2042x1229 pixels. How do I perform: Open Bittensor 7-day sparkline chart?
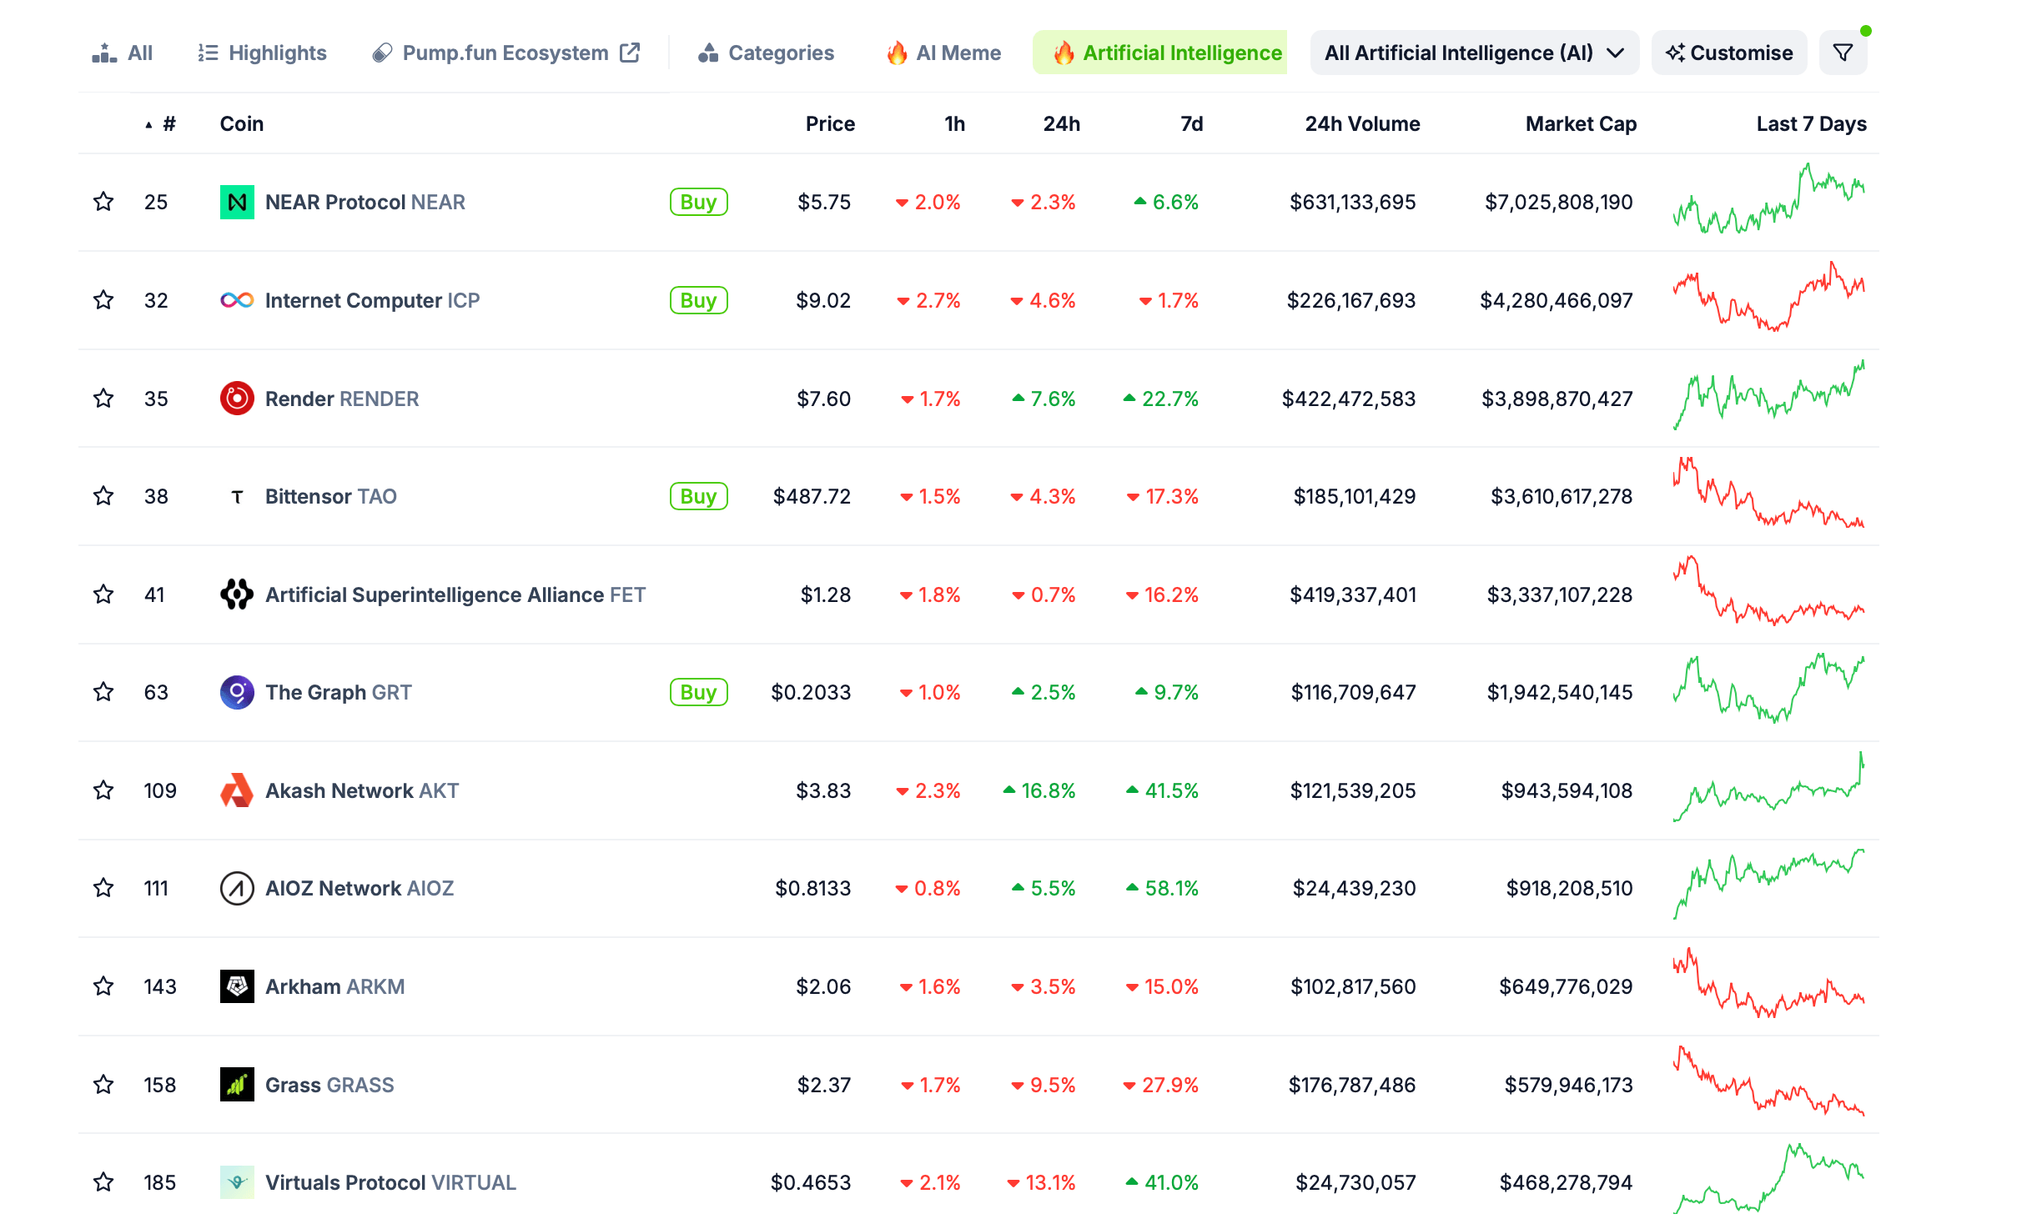tap(1768, 492)
